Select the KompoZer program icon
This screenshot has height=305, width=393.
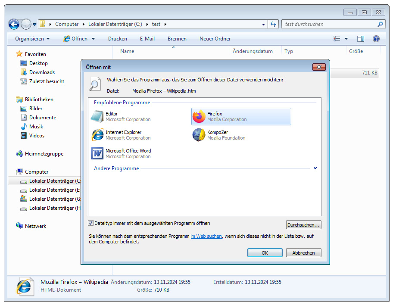coord(199,135)
